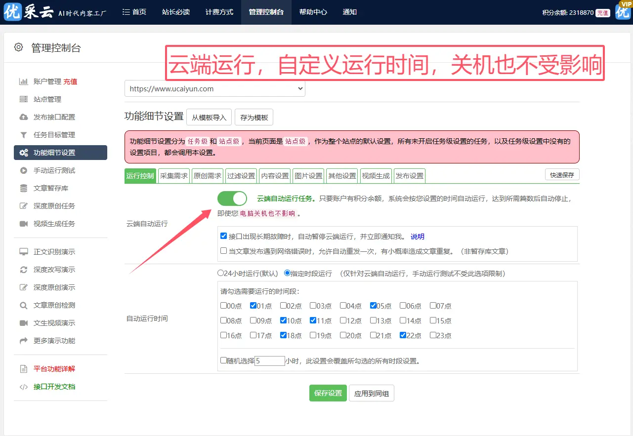Click the random hours number input field

click(x=270, y=361)
